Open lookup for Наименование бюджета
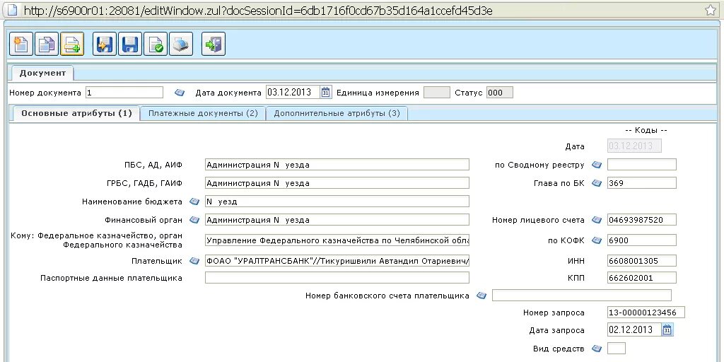The image size is (724, 362). 195,202
